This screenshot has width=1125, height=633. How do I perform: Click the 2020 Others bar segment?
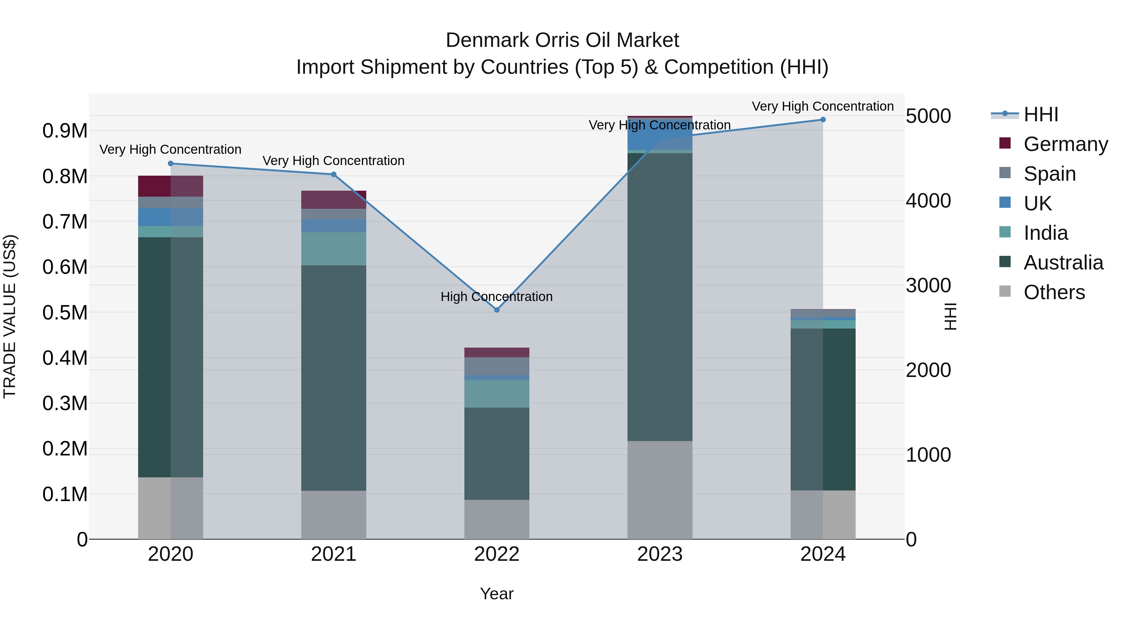click(x=171, y=509)
